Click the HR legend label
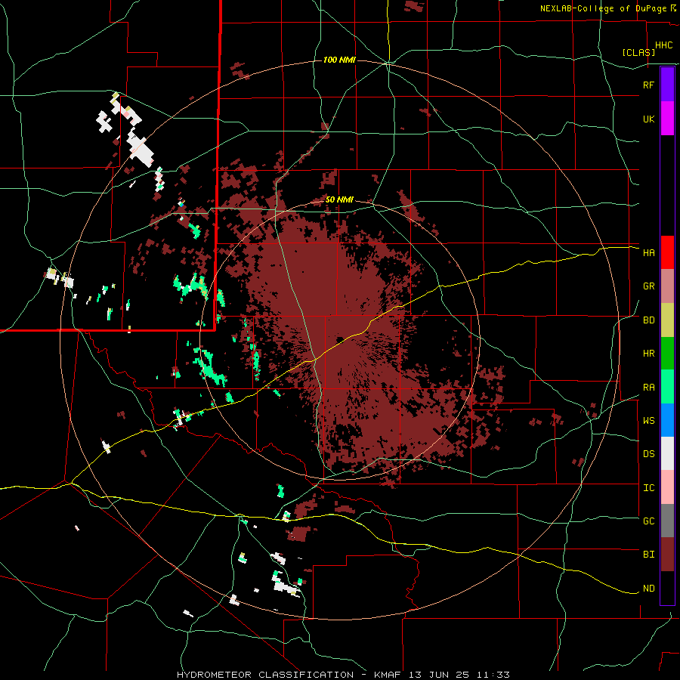The image size is (680, 680). pyautogui.click(x=648, y=354)
